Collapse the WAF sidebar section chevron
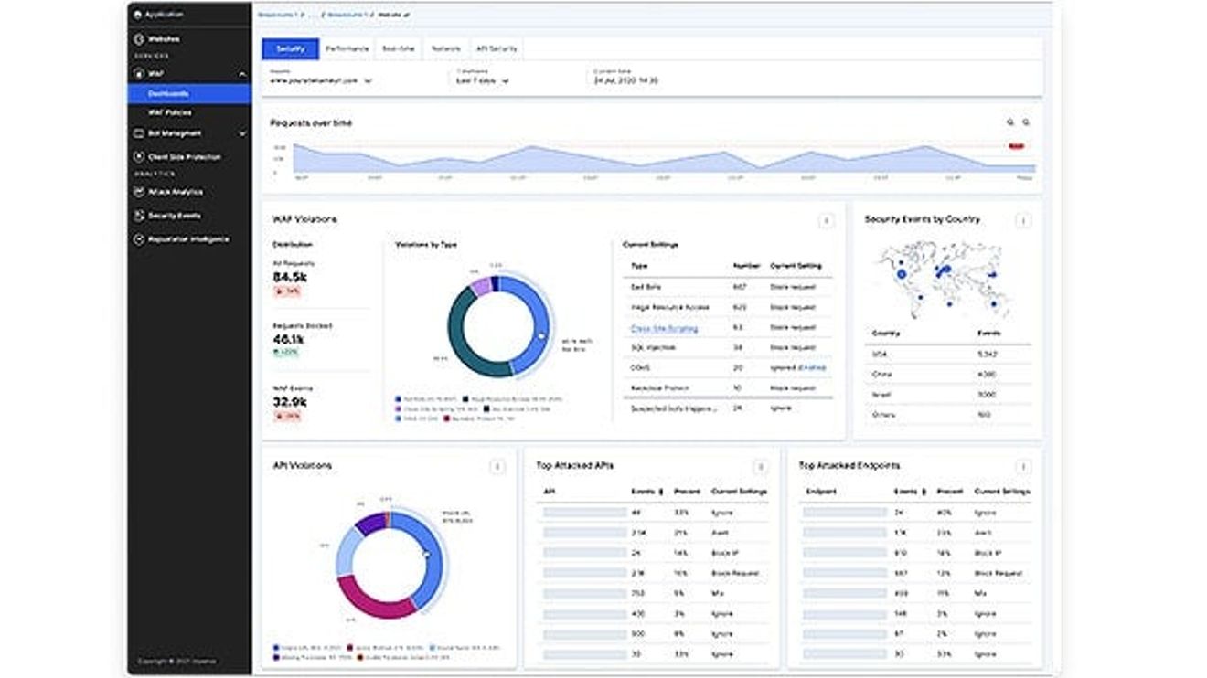 242,74
